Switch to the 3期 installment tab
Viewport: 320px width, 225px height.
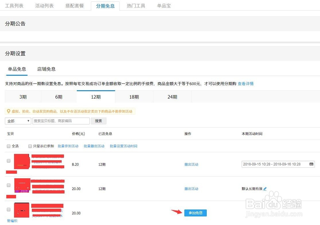click(x=23, y=97)
